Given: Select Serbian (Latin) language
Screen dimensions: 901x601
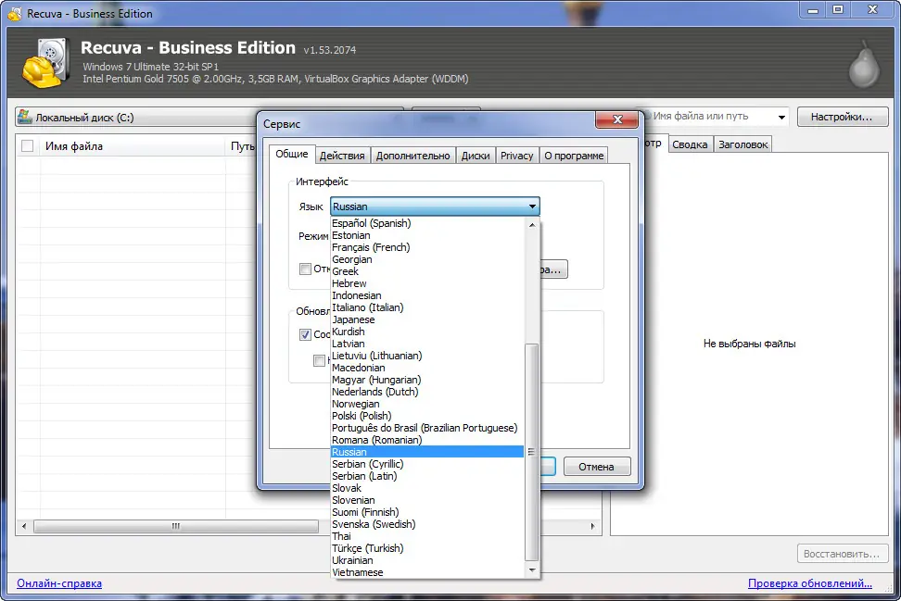Looking at the screenshot, I should click(427, 476).
